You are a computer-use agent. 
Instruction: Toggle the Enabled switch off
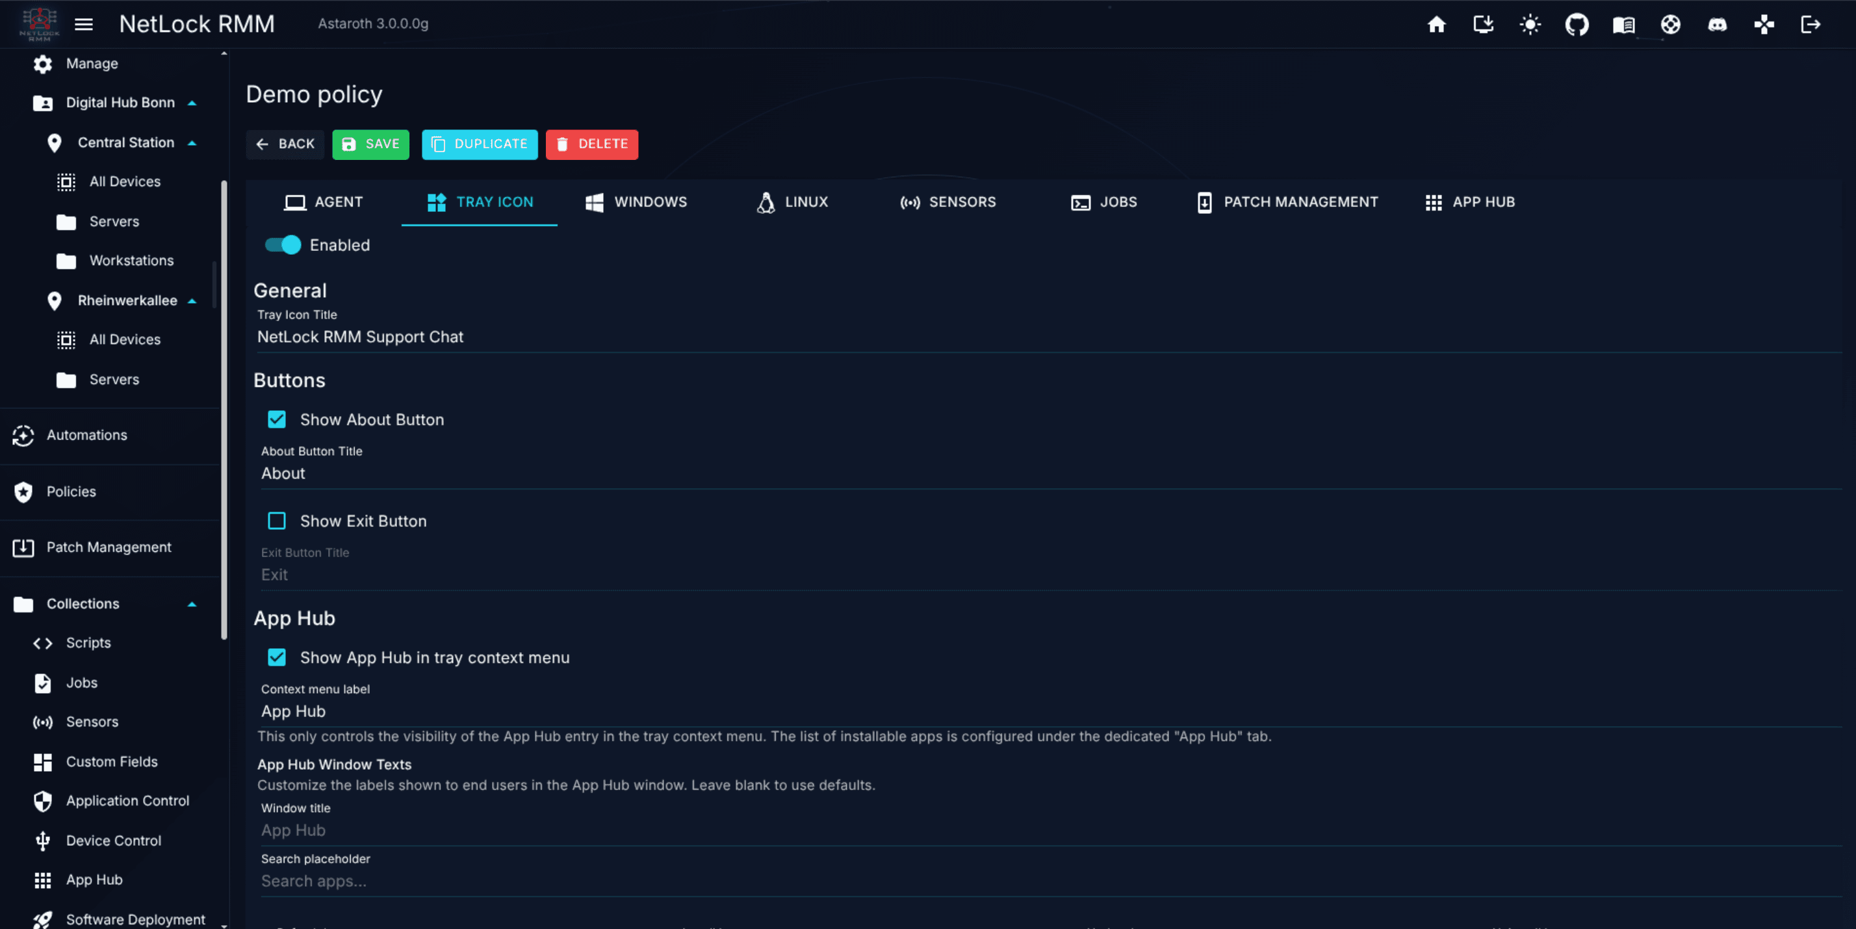pyautogui.click(x=283, y=245)
